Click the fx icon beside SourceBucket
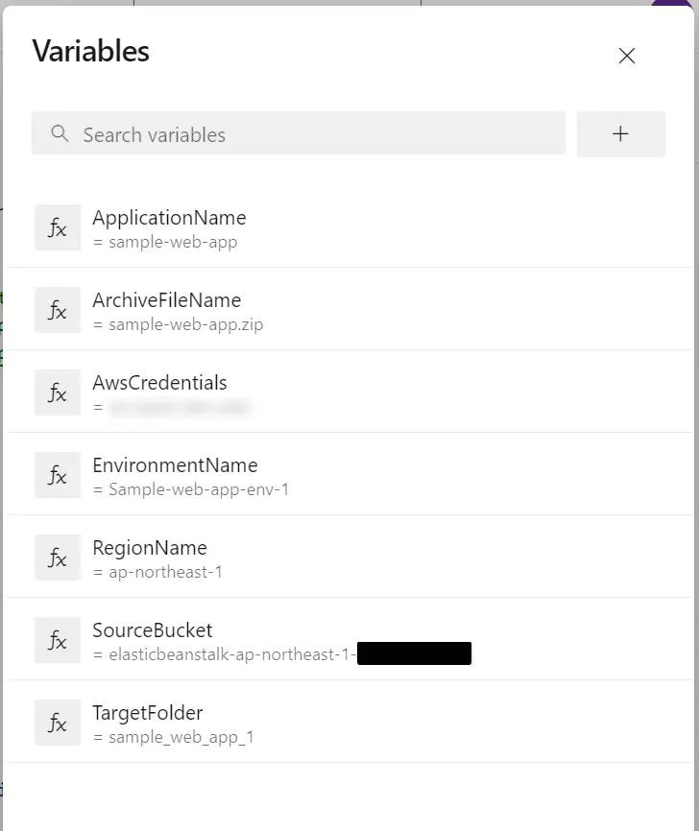The width and height of the screenshot is (699, 831). point(58,640)
